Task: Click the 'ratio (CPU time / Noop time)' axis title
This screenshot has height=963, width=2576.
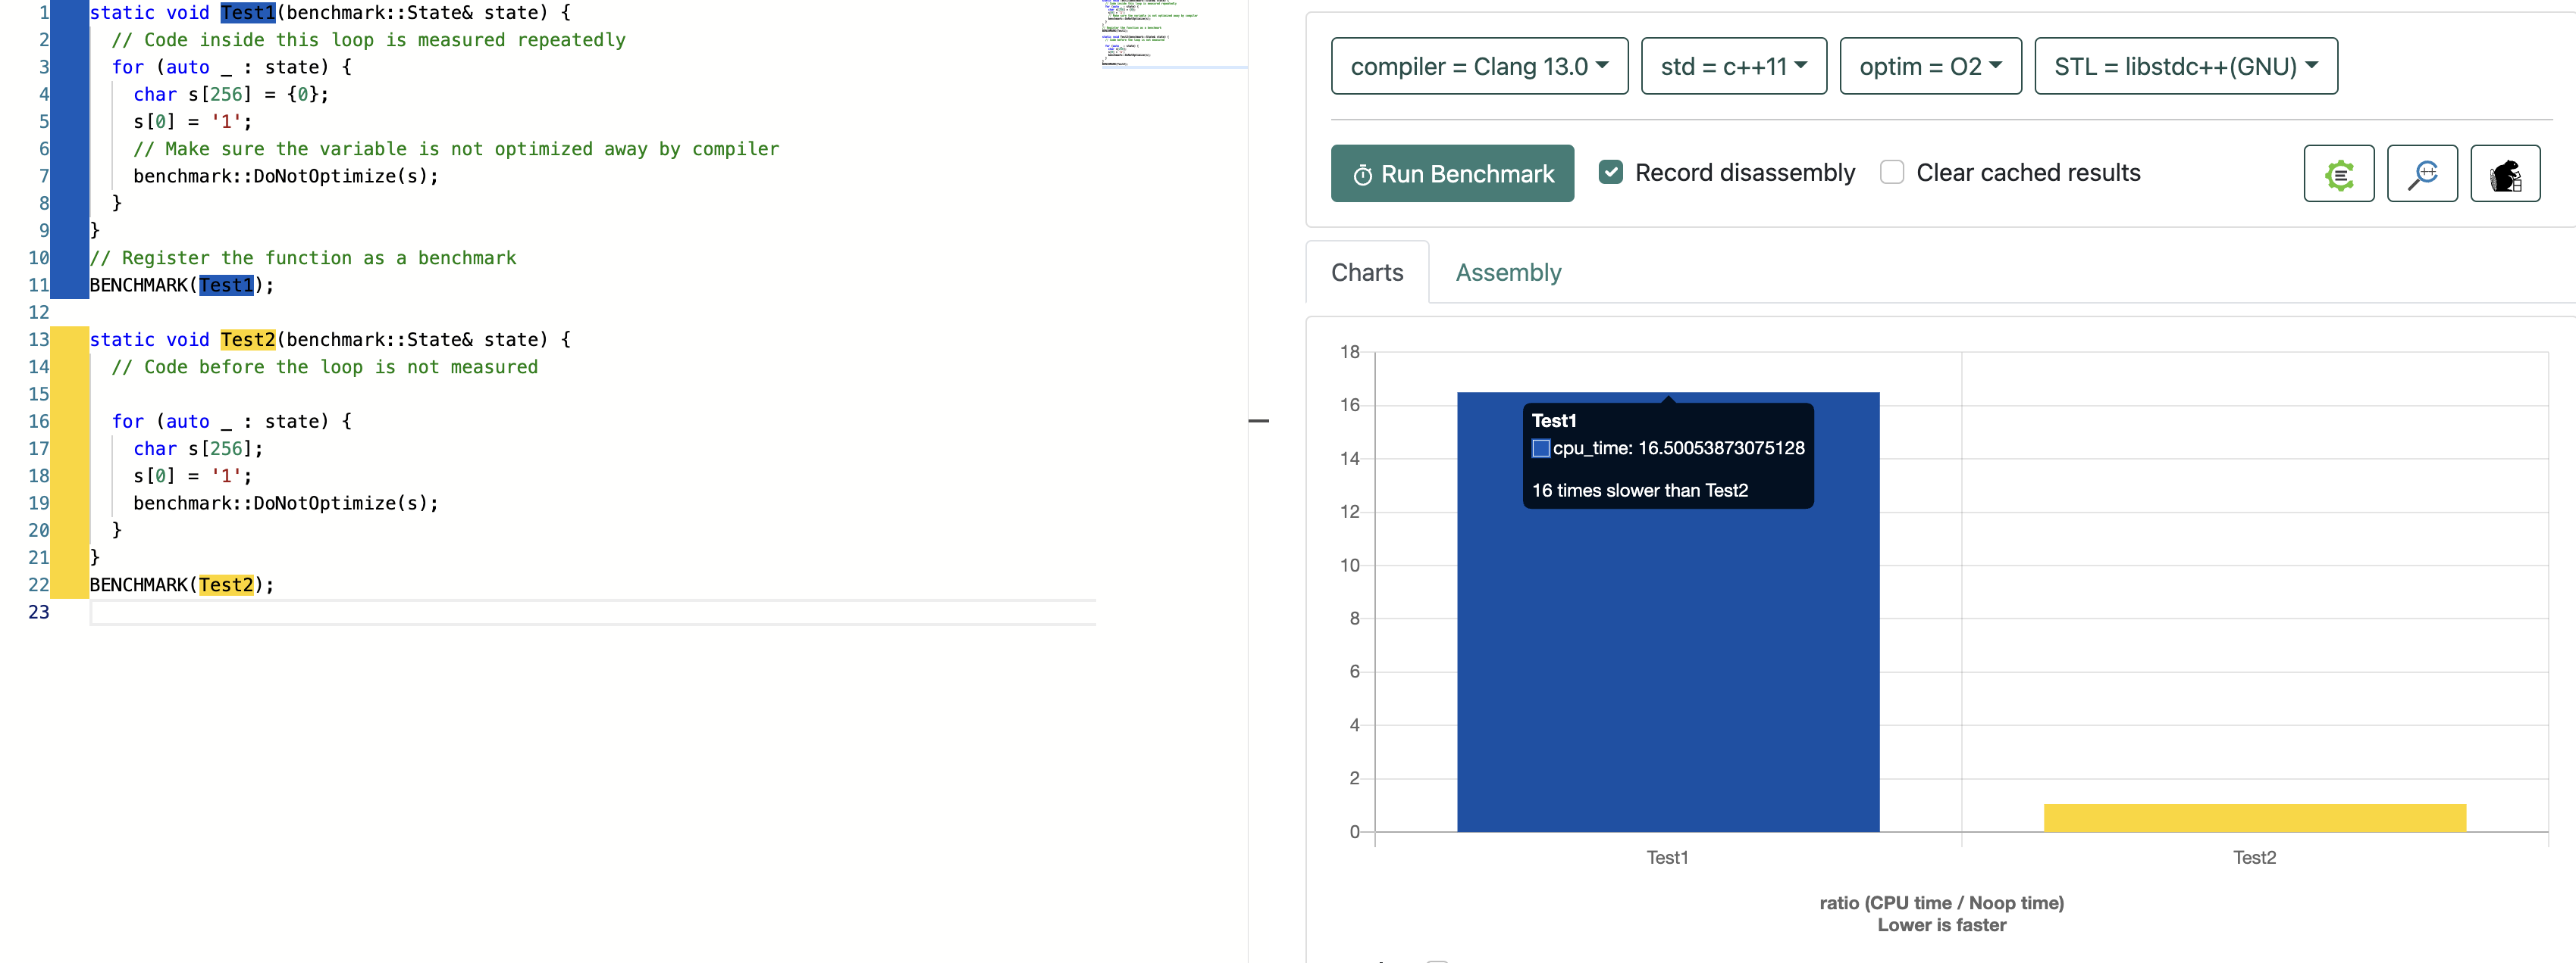Action: click(1941, 903)
